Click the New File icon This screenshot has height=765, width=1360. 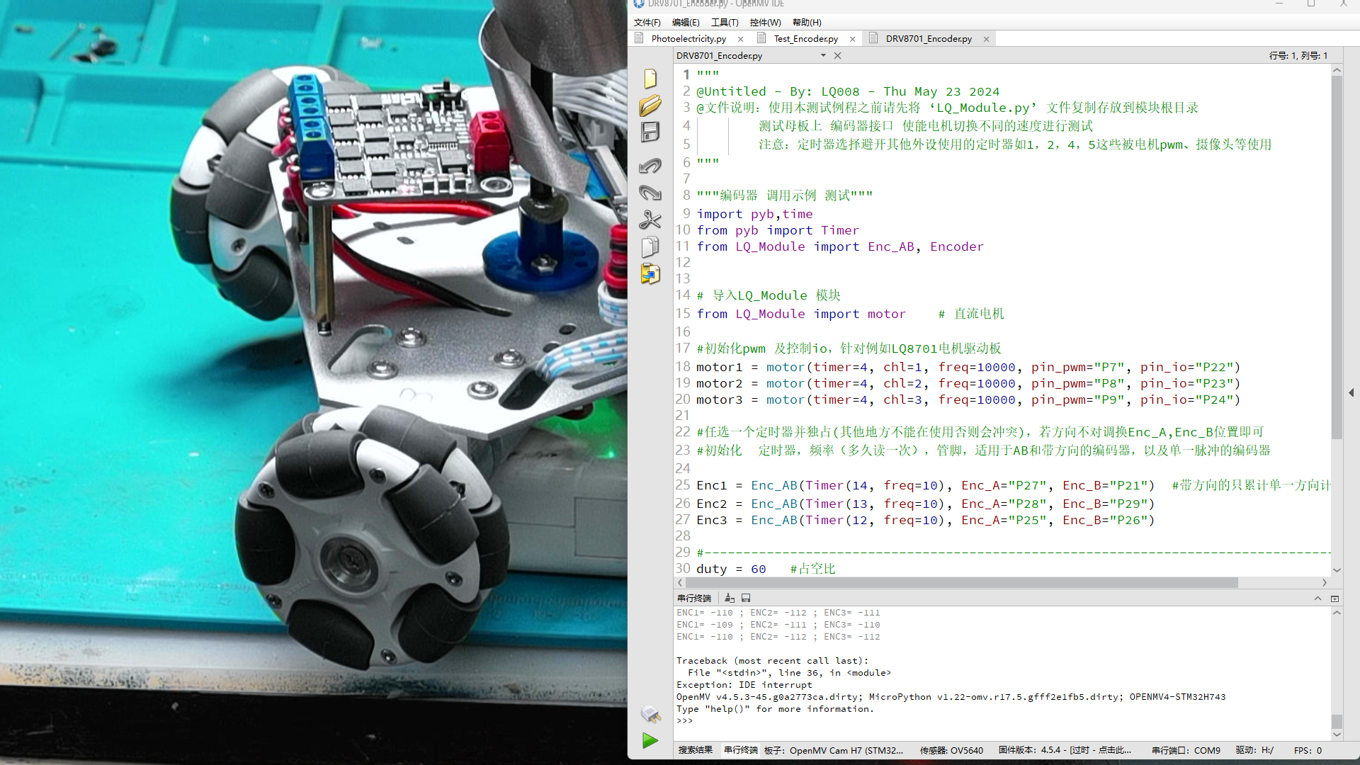650,78
